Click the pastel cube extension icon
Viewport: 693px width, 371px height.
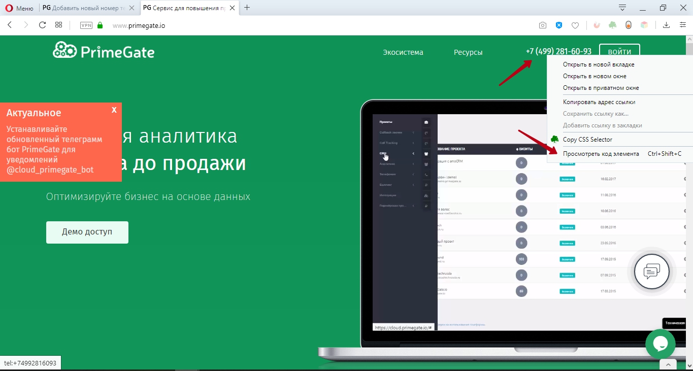click(x=644, y=25)
